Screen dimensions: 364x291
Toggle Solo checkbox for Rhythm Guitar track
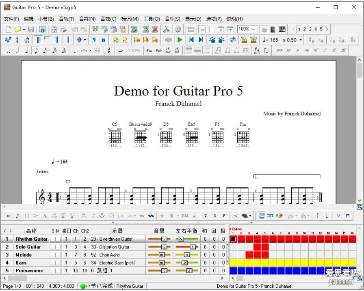[53, 239]
